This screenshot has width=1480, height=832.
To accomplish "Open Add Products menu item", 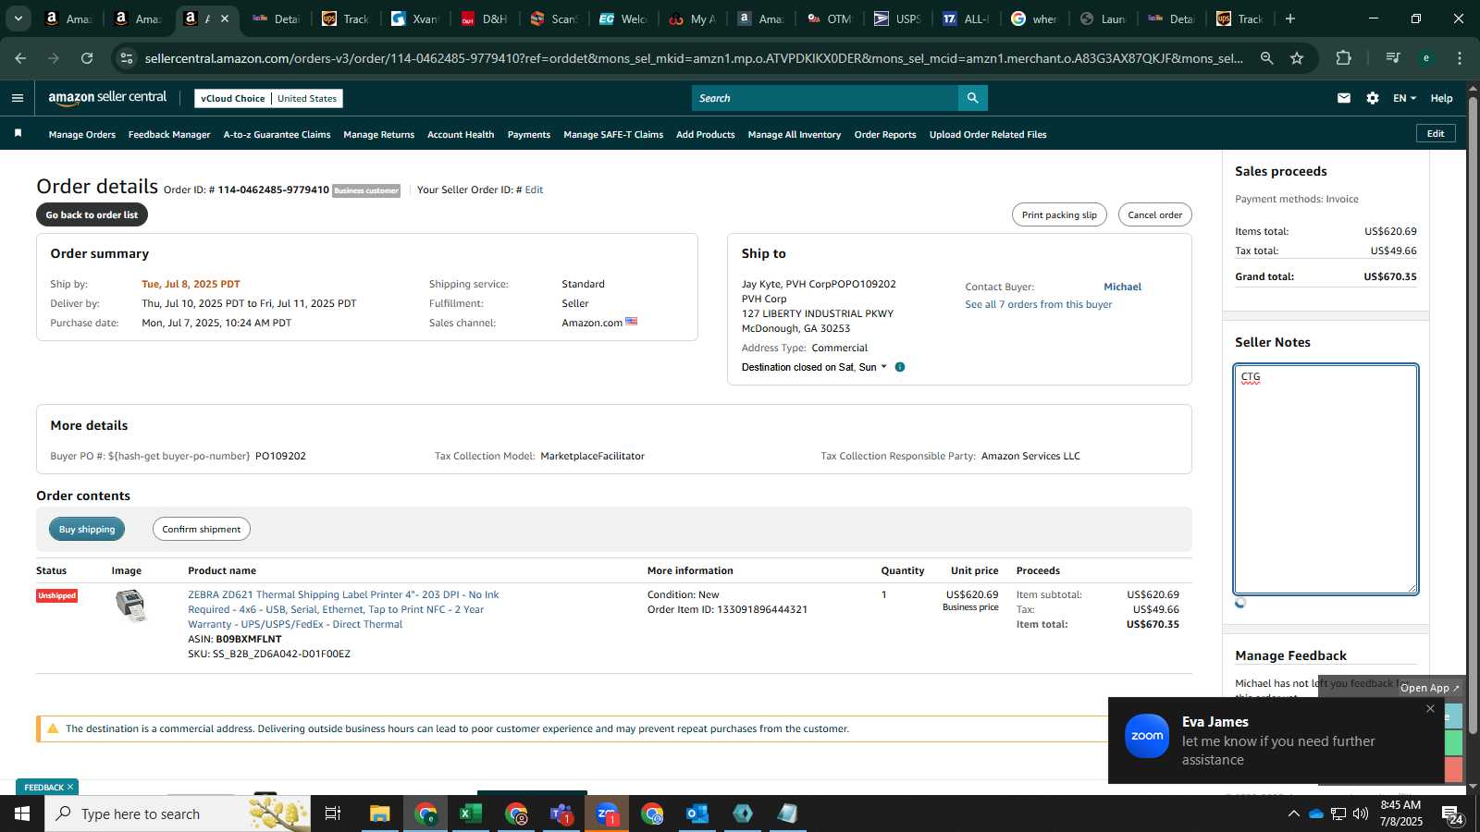I will (x=706, y=135).
